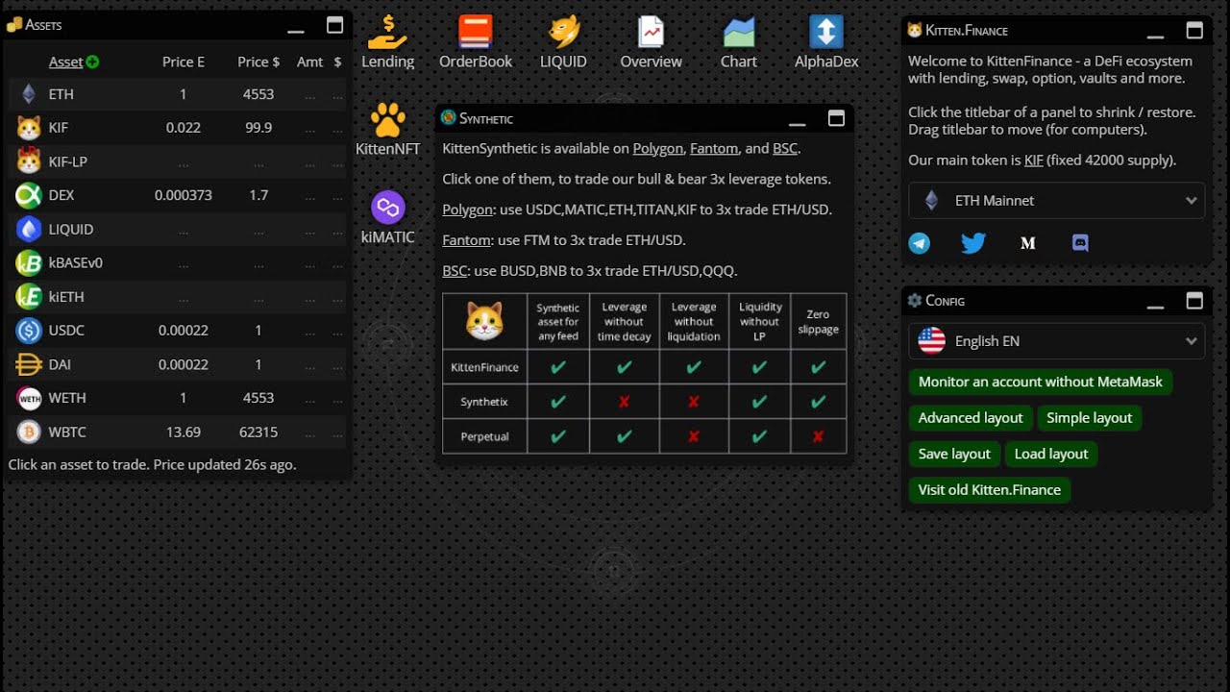Click the 'Zero slippage' column header
Viewport: 1230px width, 692px height.
[818, 322]
